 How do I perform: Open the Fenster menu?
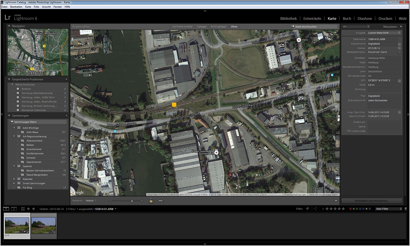pos(58,7)
